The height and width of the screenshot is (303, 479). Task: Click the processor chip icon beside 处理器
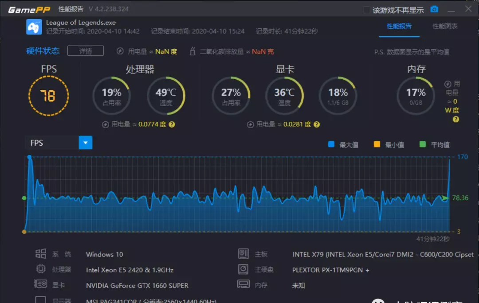click(41, 269)
